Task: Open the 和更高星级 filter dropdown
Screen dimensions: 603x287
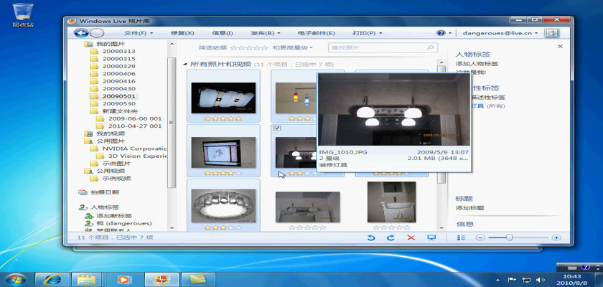Action: 292,48
